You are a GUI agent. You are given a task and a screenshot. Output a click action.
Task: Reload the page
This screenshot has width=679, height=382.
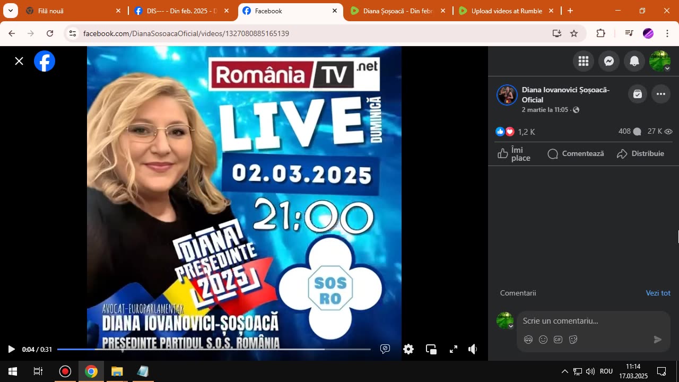click(x=50, y=33)
